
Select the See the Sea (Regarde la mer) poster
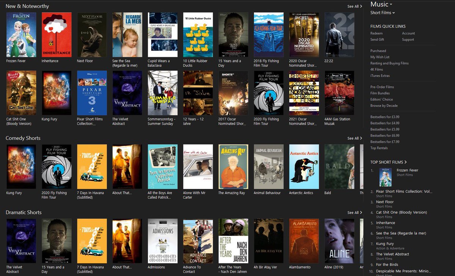click(x=127, y=34)
